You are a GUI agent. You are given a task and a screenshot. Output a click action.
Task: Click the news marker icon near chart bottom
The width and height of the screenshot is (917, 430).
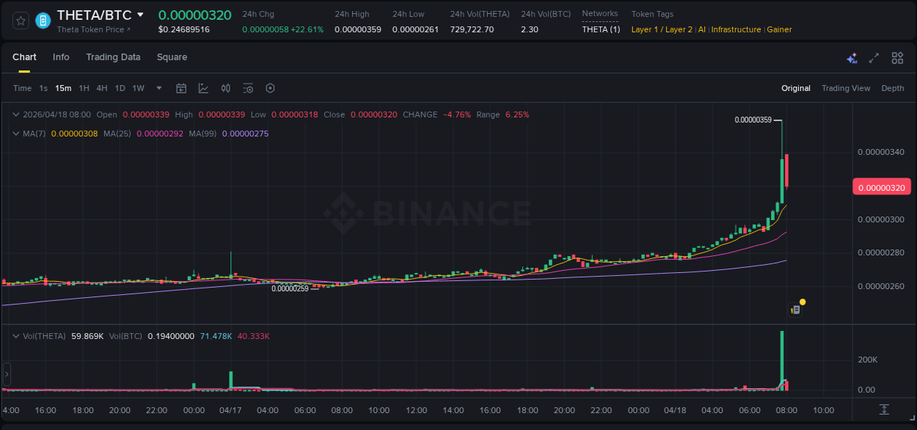point(795,310)
